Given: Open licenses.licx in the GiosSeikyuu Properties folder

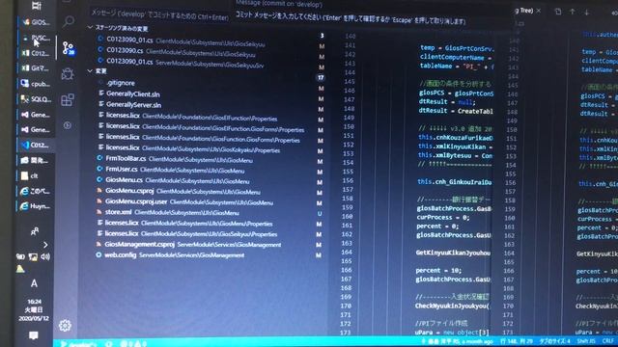Looking at the screenshot, I should [209, 233].
